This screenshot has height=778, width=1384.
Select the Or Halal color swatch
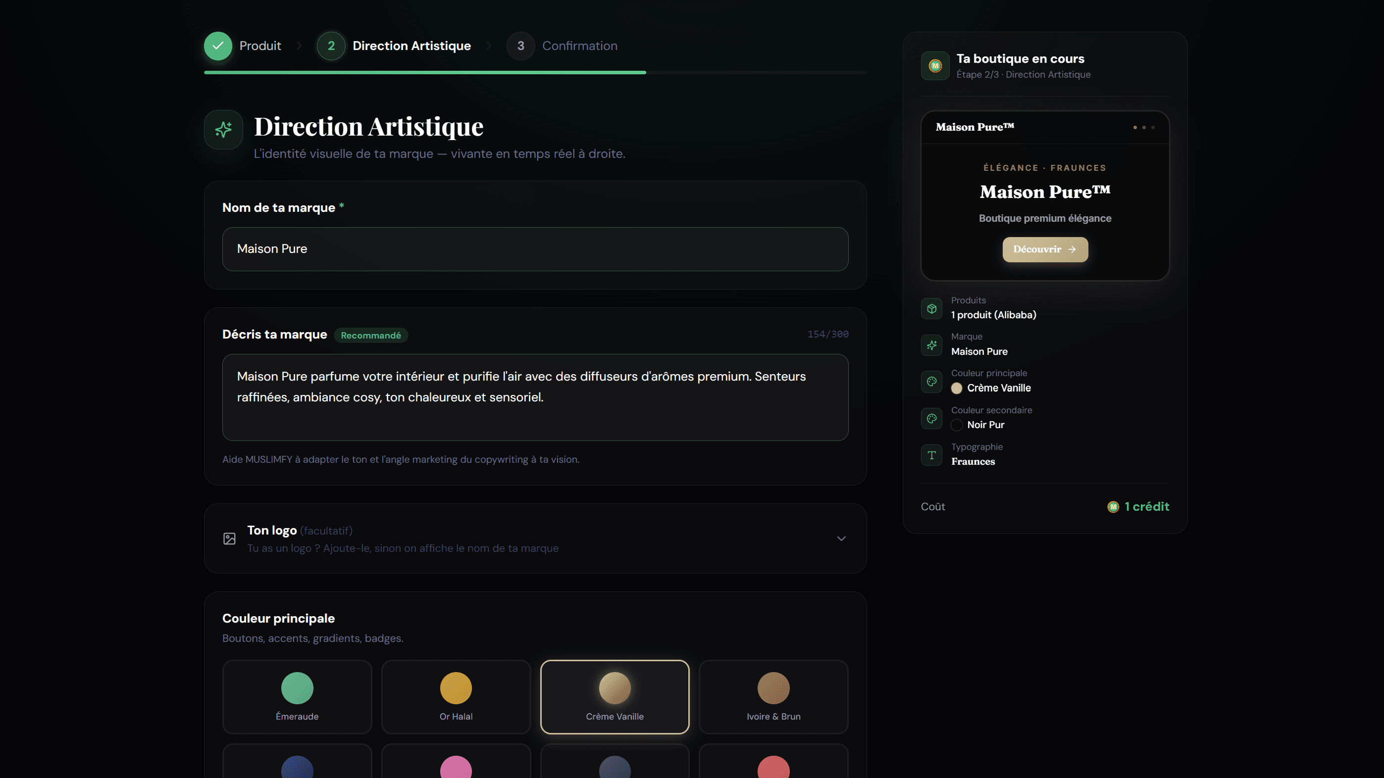(456, 697)
